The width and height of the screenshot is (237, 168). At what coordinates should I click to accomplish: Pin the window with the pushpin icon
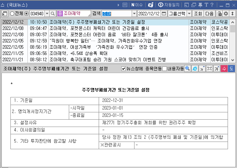[x=200, y=5]
